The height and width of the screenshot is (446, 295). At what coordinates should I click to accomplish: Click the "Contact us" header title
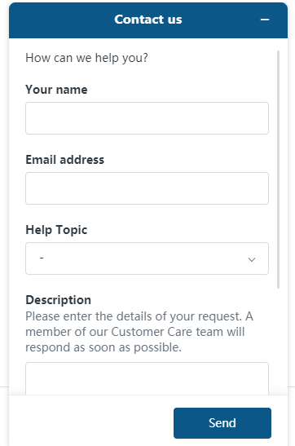148,20
